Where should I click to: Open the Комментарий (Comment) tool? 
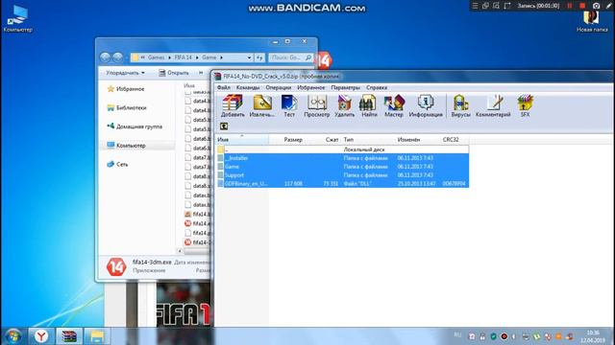pyautogui.click(x=493, y=105)
